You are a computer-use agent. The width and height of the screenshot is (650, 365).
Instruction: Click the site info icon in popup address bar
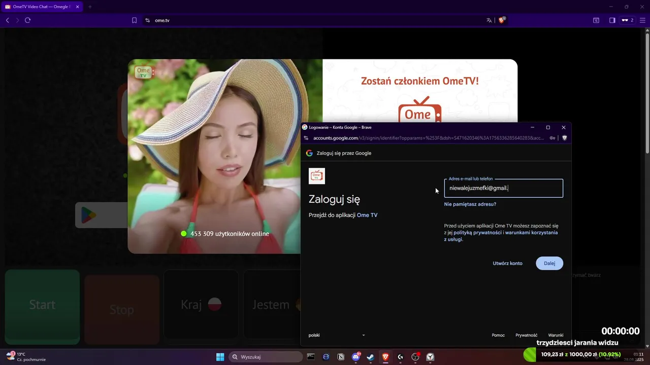[306, 138]
